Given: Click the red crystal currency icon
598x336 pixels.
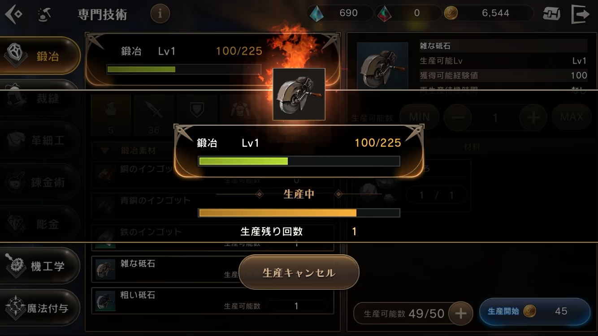Looking at the screenshot, I should tap(384, 13).
